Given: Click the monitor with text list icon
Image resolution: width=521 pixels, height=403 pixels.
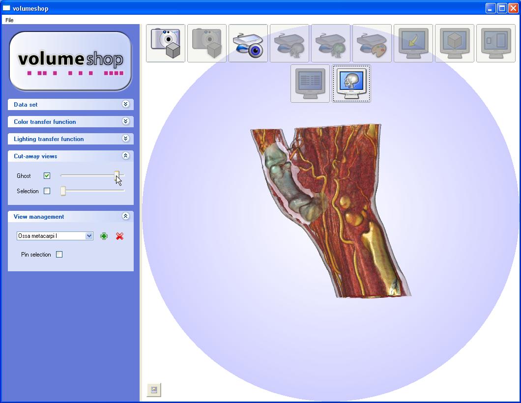Looking at the screenshot, I should click(310, 84).
